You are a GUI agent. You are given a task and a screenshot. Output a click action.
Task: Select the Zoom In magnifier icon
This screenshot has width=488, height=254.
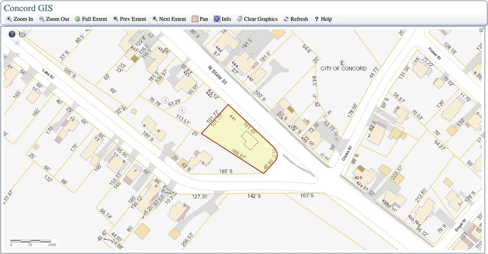tap(9, 19)
